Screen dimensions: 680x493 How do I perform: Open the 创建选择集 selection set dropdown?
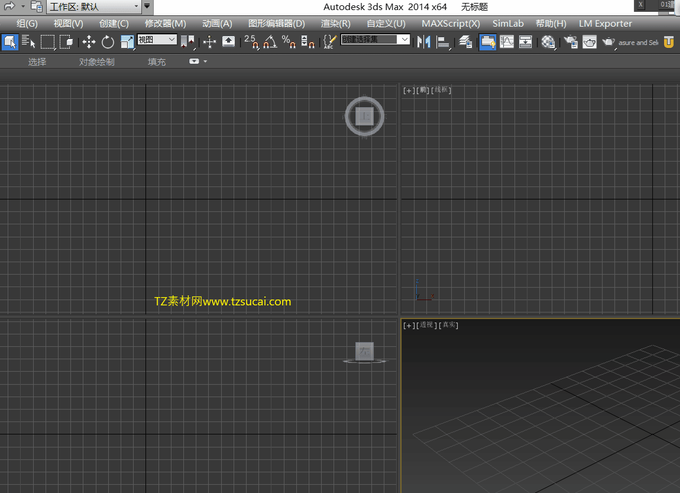tap(375, 40)
